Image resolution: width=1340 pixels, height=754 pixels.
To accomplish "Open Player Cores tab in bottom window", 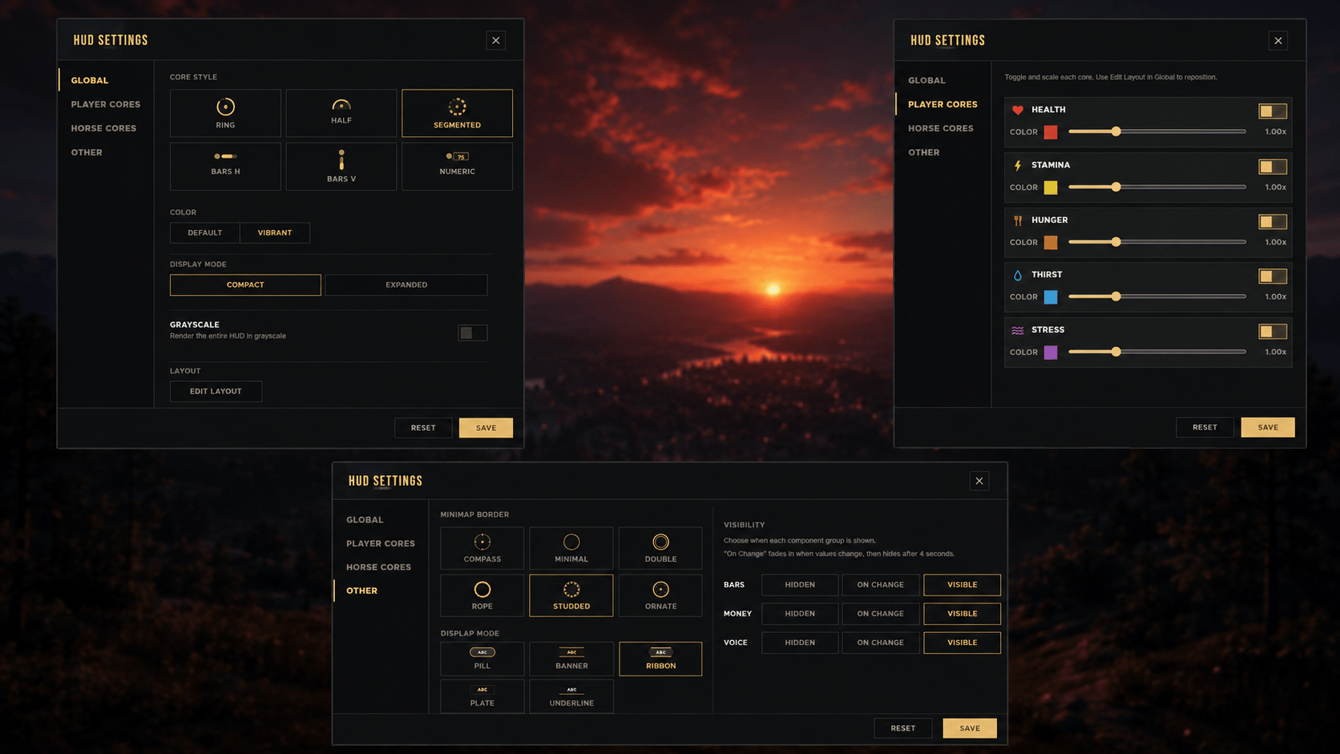I will pos(381,543).
